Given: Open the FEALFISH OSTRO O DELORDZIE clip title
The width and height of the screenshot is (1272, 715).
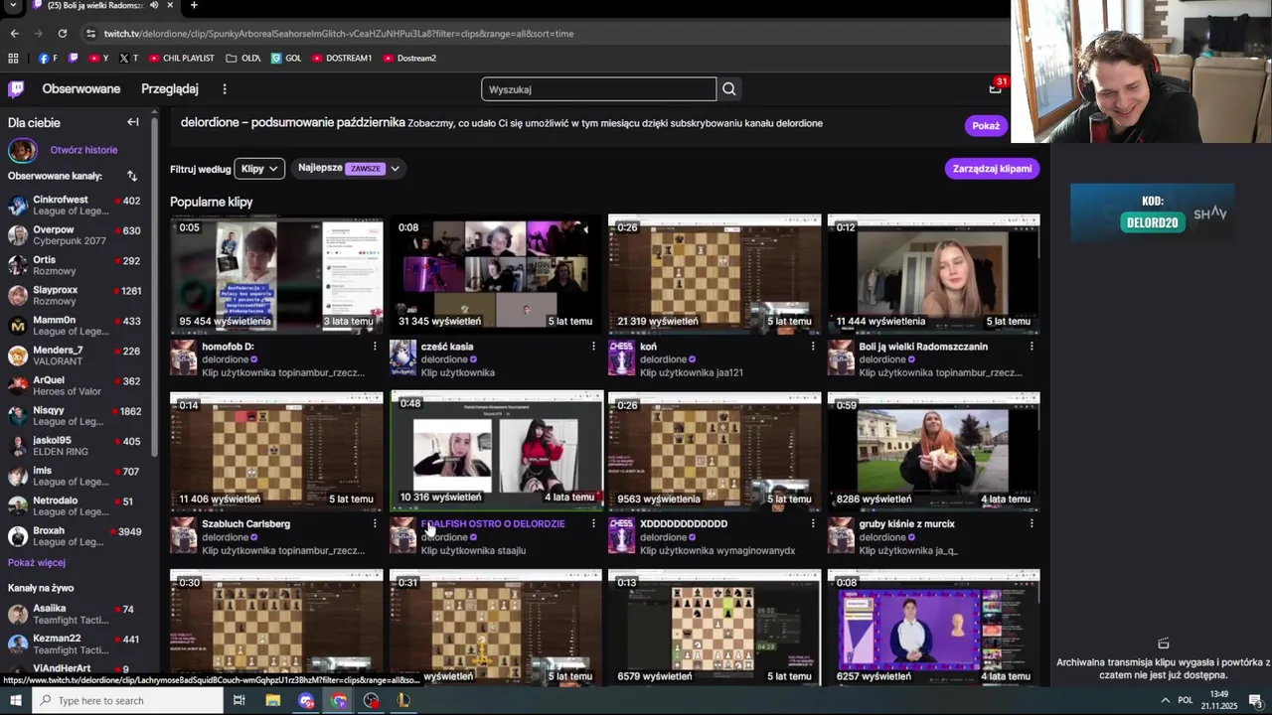Looking at the screenshot, I should tap(493, 523).
